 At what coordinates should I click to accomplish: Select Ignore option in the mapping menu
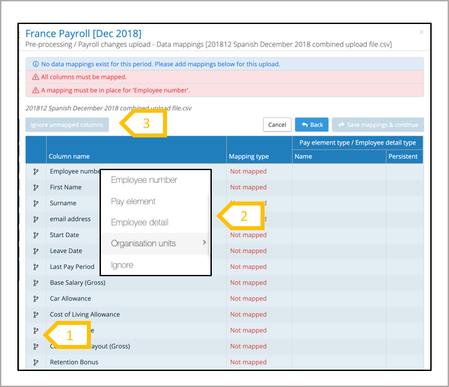click(122, 266)
